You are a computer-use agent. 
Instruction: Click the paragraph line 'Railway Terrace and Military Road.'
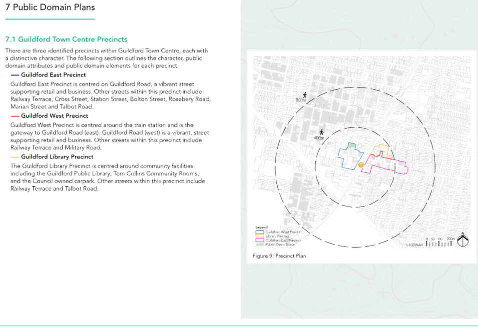tap(56, 147)
